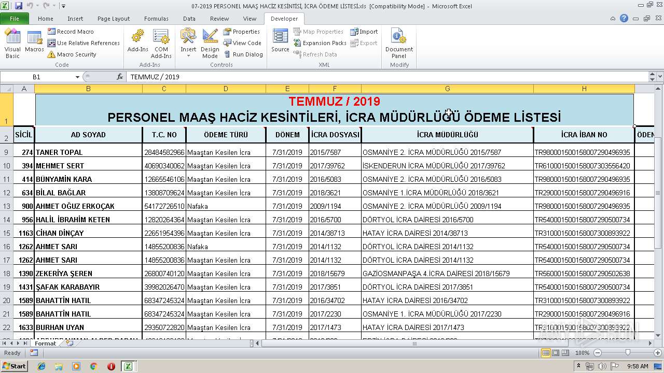
Task: Click Run Dialog
Action: [x=243, y=54]
